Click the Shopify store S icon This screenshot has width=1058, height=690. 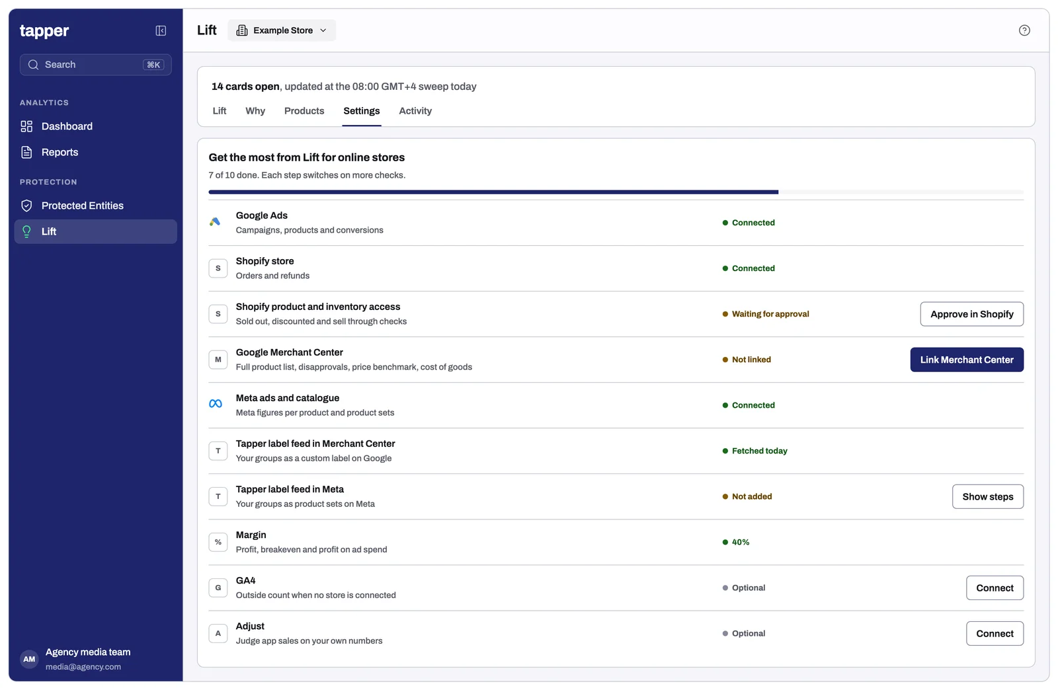(x=218, y=268)
